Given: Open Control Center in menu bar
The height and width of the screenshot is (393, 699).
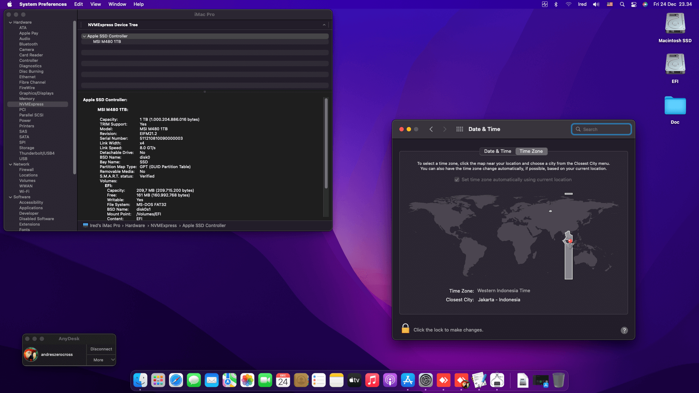Looking at the screenshot, I should click(x=634, y=4).
